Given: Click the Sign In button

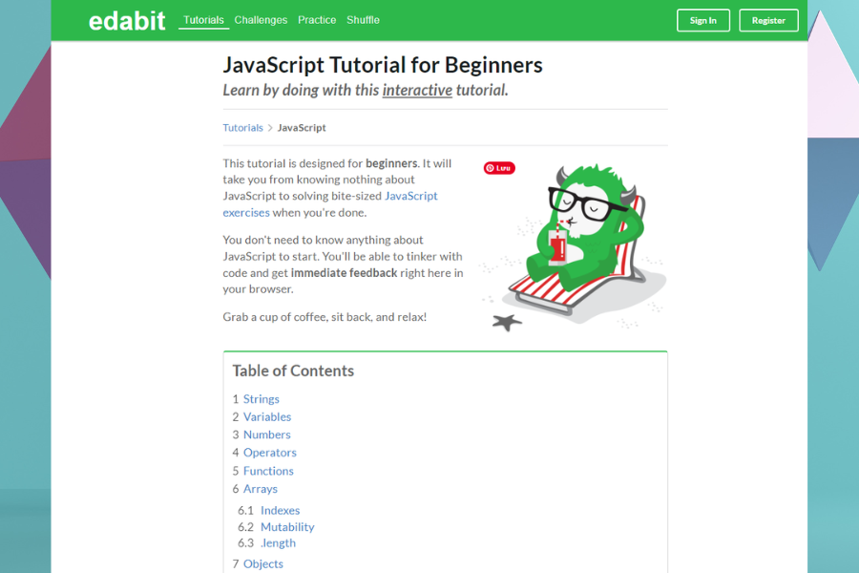Looking at the screenshot, I should 702,20.
